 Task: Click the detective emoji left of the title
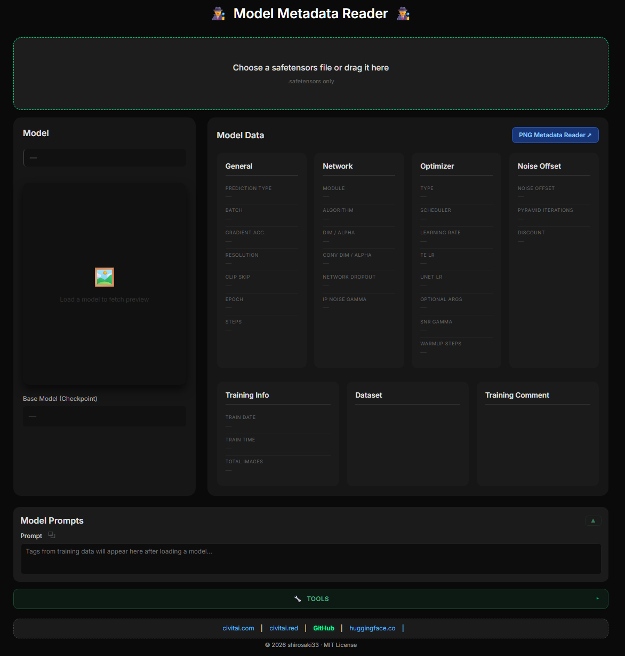(219, 14)
